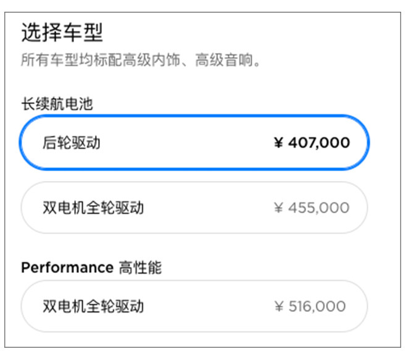The width and height of the screenshot is (411, 362).
Task: Click the 后轮驱动 label text
Action: tap(72, 143)
